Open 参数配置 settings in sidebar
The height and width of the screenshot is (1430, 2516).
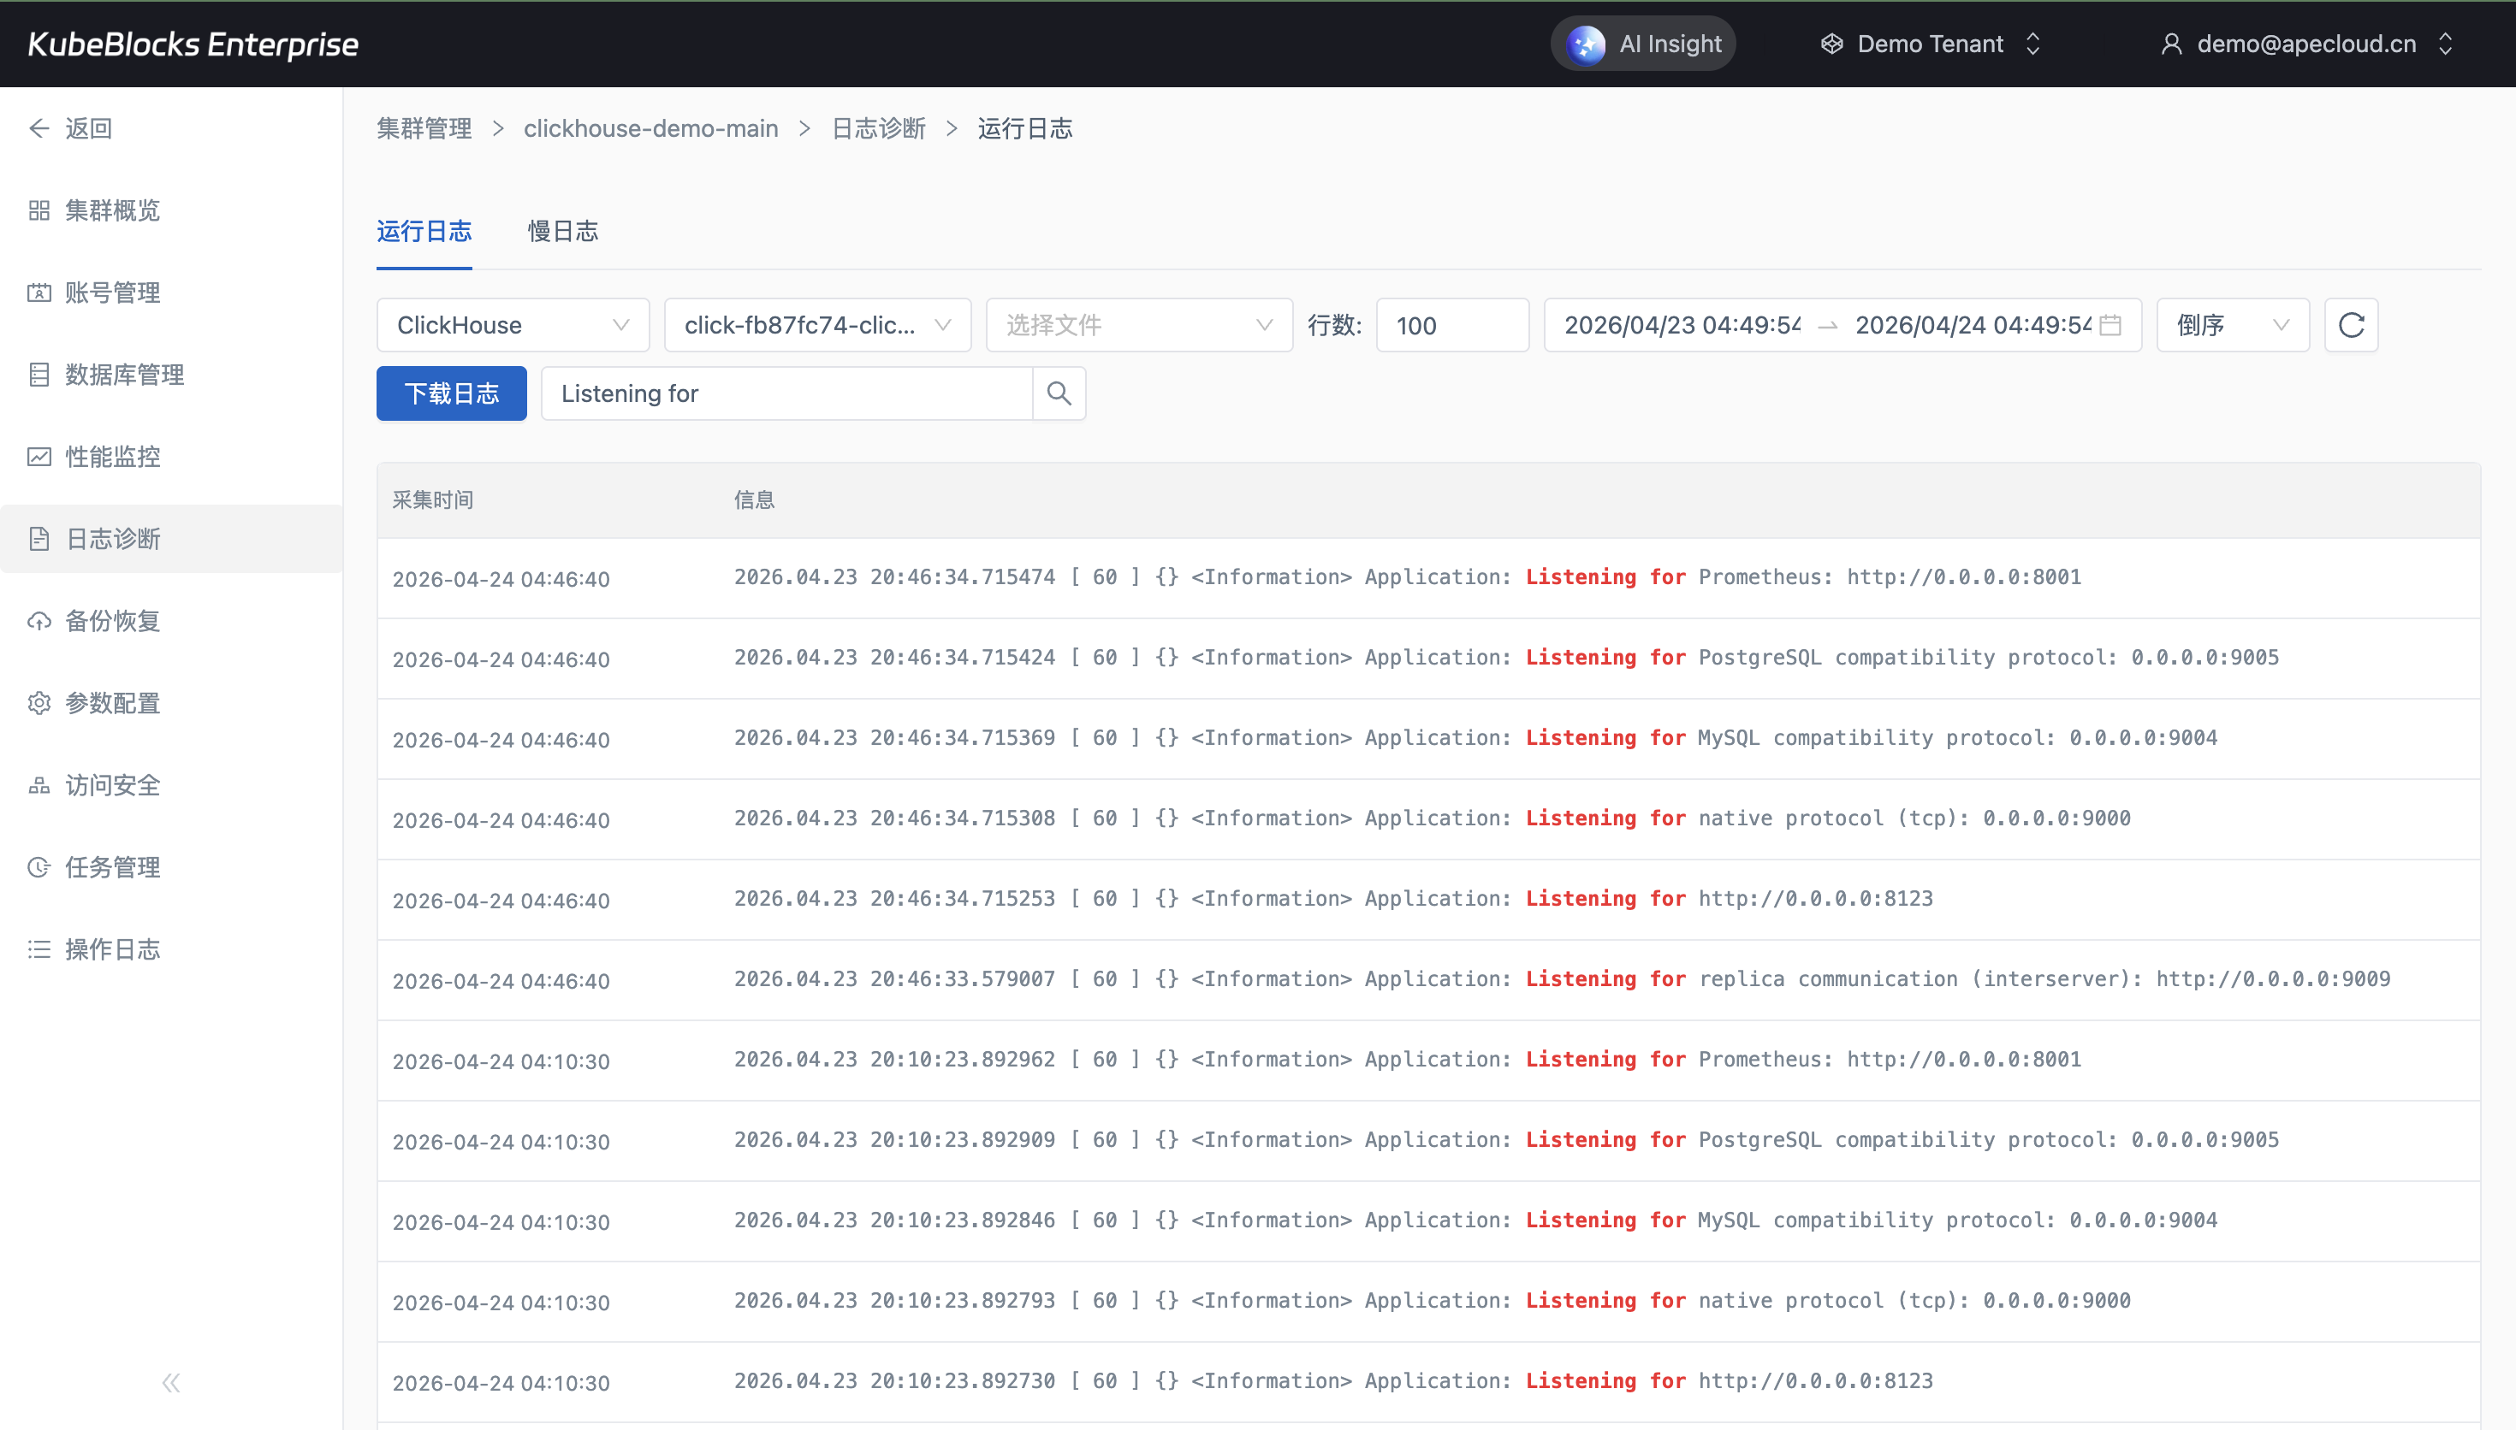(112, 703)
